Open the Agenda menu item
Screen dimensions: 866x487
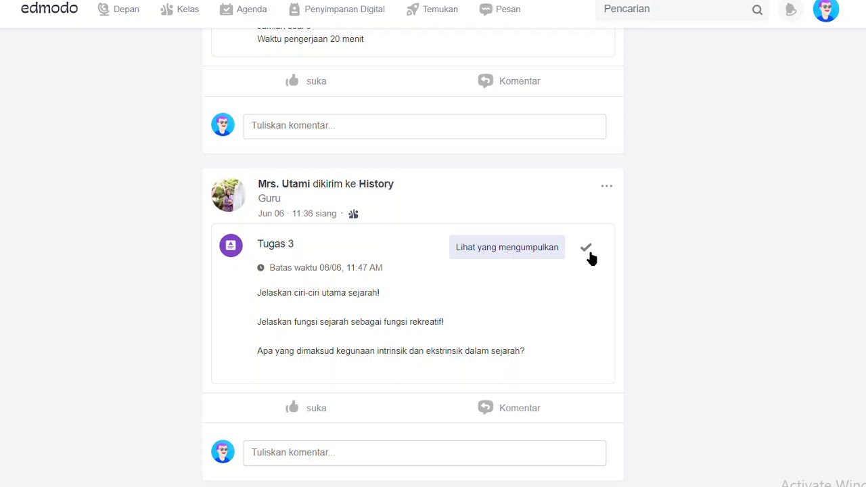[244, 9]
